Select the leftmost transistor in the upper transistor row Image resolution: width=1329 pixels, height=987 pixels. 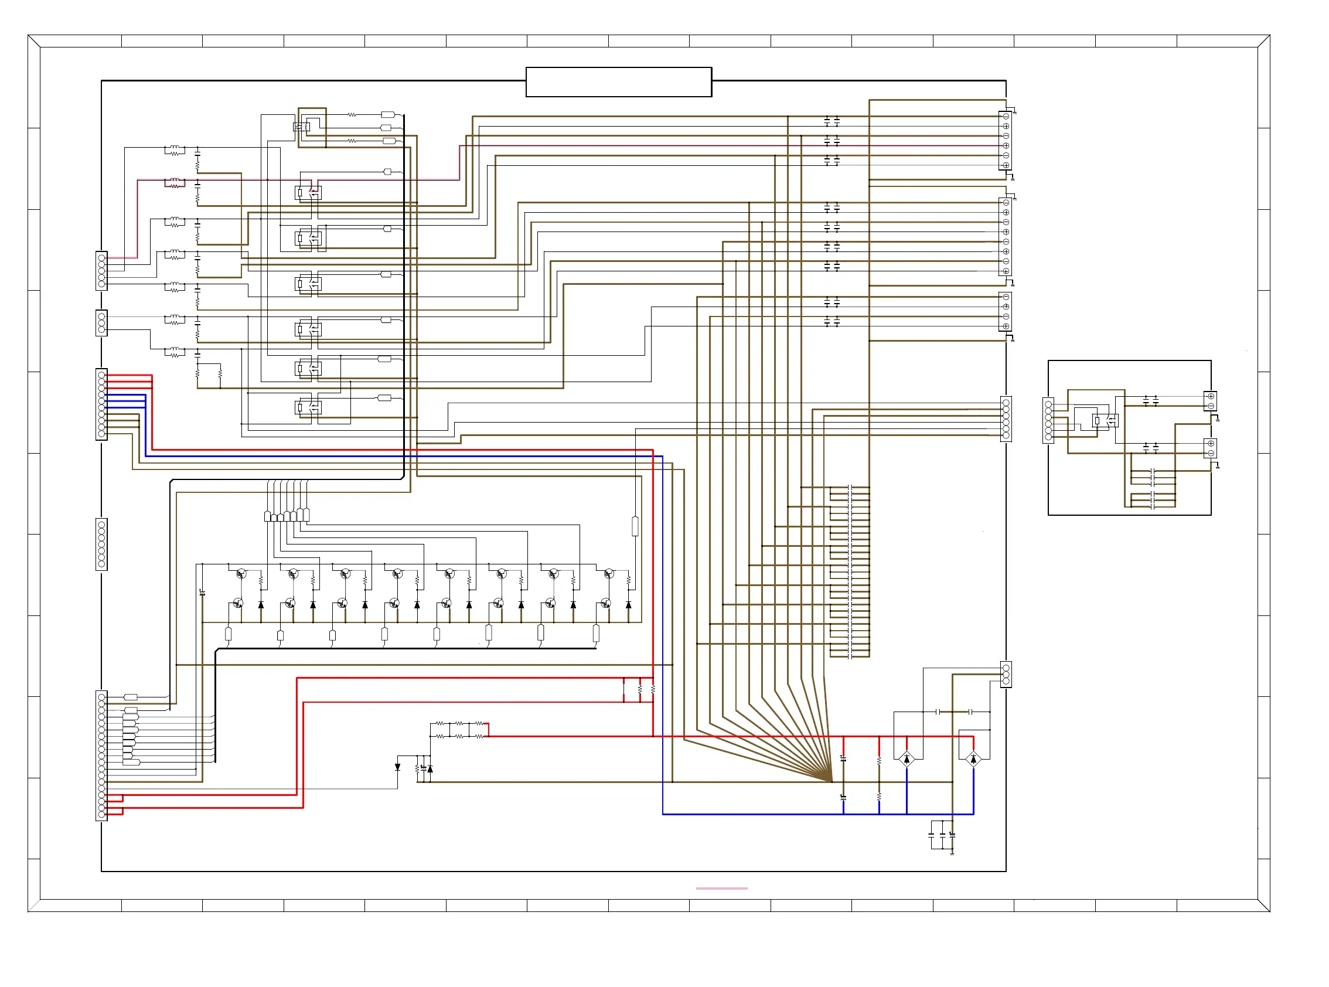[241, 574]
